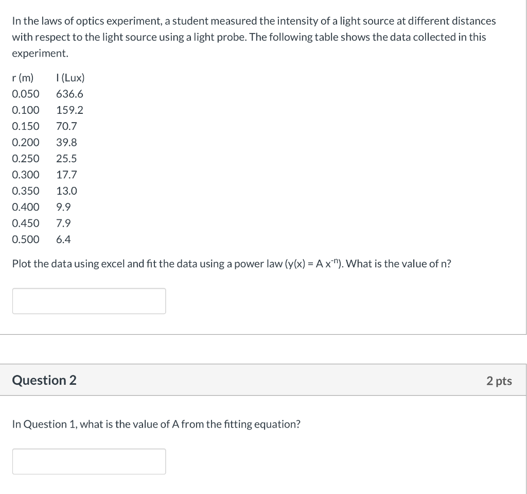
Task: Select the distance value 0.050
Action: (x=26, y=94)
